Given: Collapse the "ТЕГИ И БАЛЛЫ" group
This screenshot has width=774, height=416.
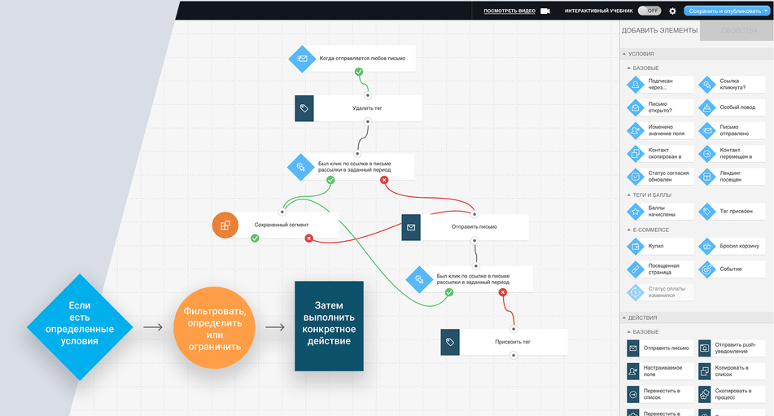Looking at the screenshot, I should [629, 195].
